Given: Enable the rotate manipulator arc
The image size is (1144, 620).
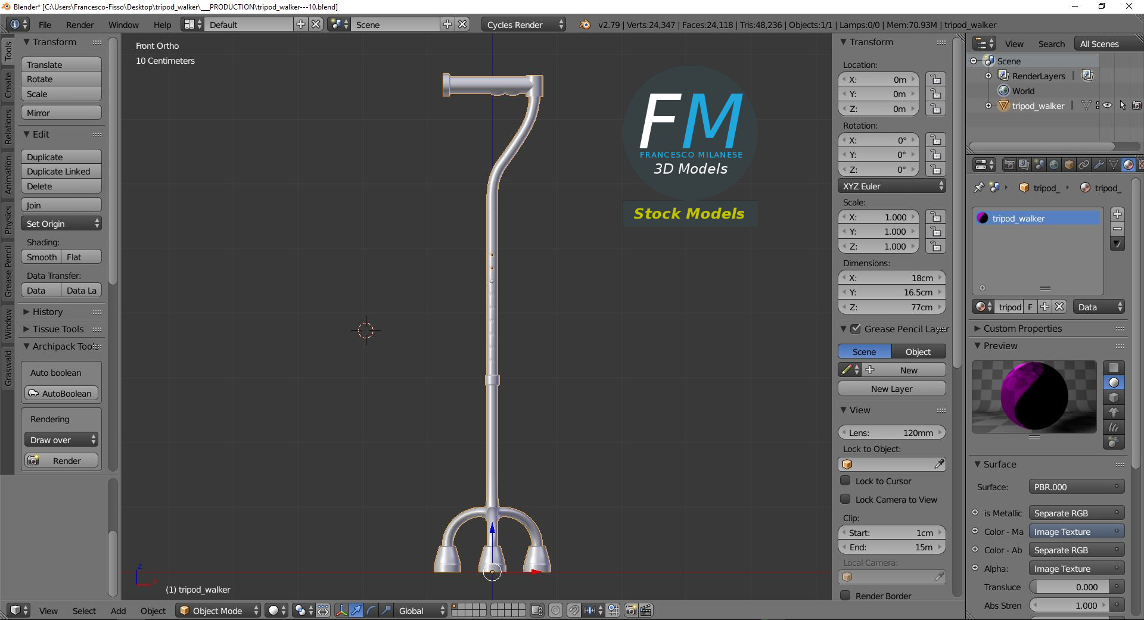Looking at the screenshot, I should coord(371,610).
